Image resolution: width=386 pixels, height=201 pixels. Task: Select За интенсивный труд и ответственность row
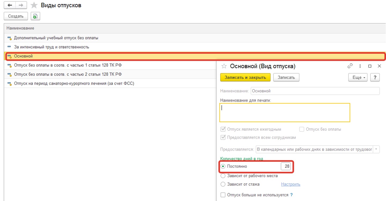(51, 47)
